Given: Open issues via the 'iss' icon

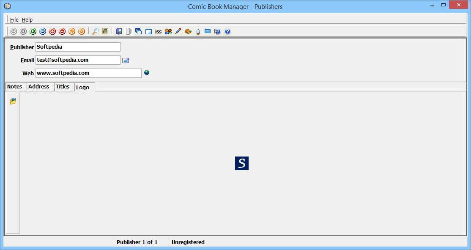Looking at the screenshot, I should point(158,32).
